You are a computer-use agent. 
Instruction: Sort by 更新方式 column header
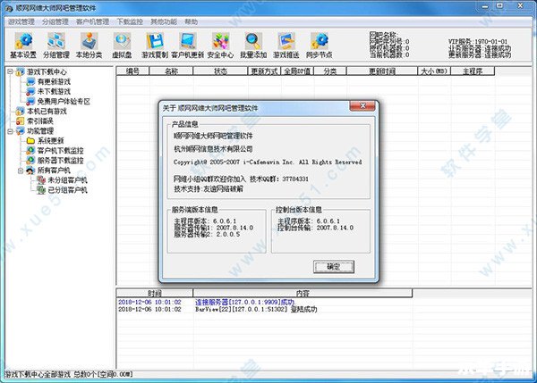point(264,71)
